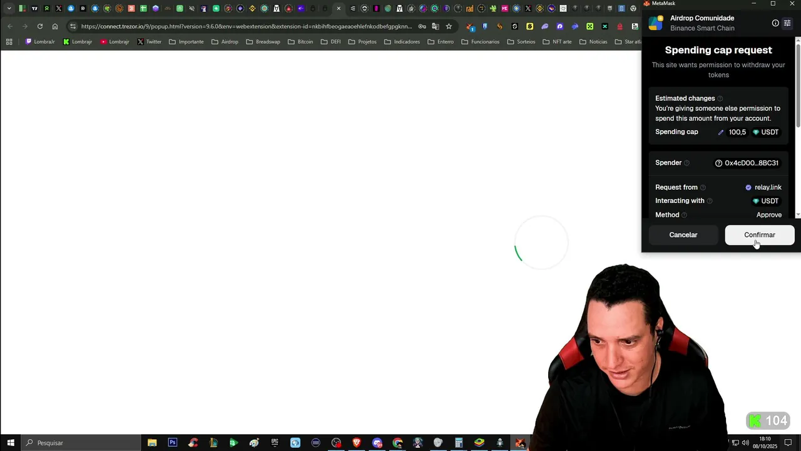The image size is (801, 451).
Task: Close the active browser tab
Action: [339, 9]
